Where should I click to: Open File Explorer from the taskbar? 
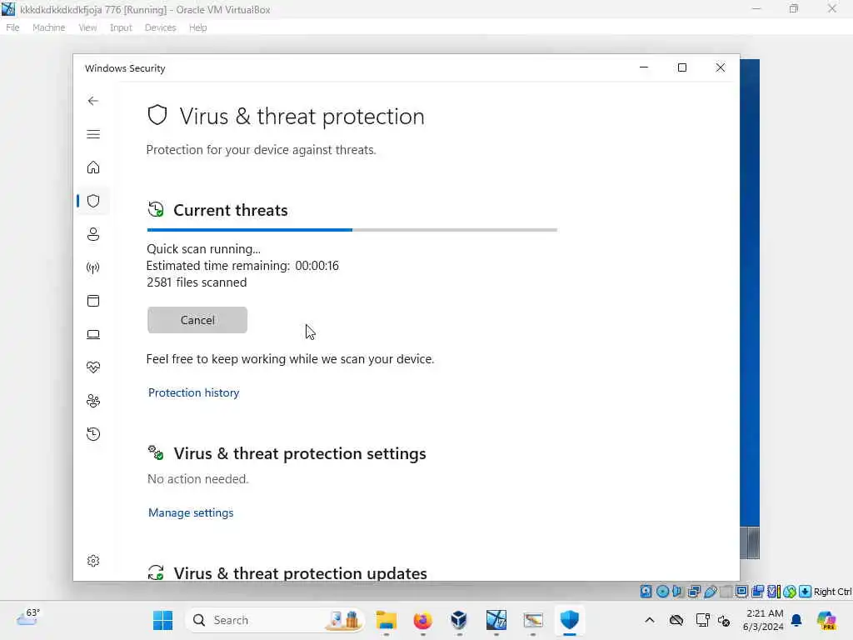pyautogui.click(x=387, y=620)
